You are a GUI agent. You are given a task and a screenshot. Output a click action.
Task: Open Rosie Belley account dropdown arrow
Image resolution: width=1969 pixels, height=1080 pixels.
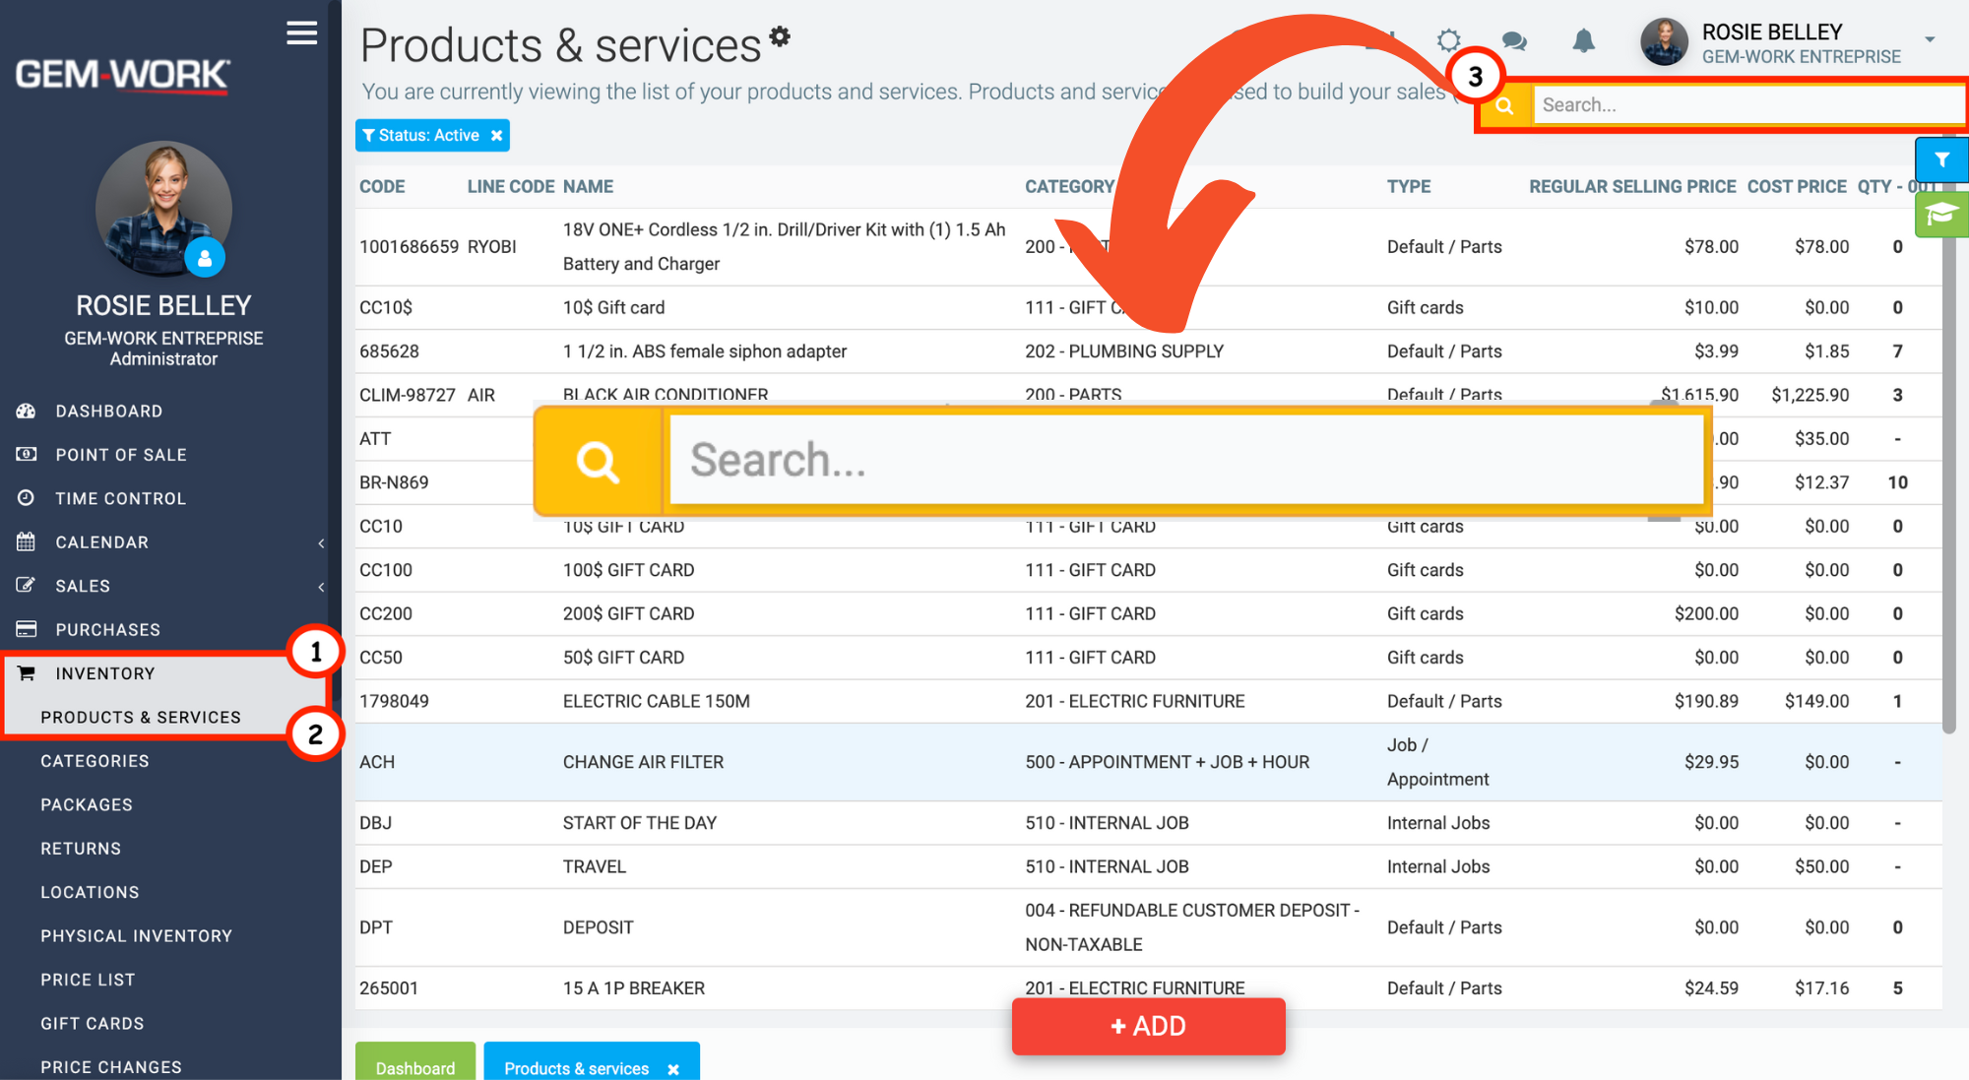point(1930,39)
